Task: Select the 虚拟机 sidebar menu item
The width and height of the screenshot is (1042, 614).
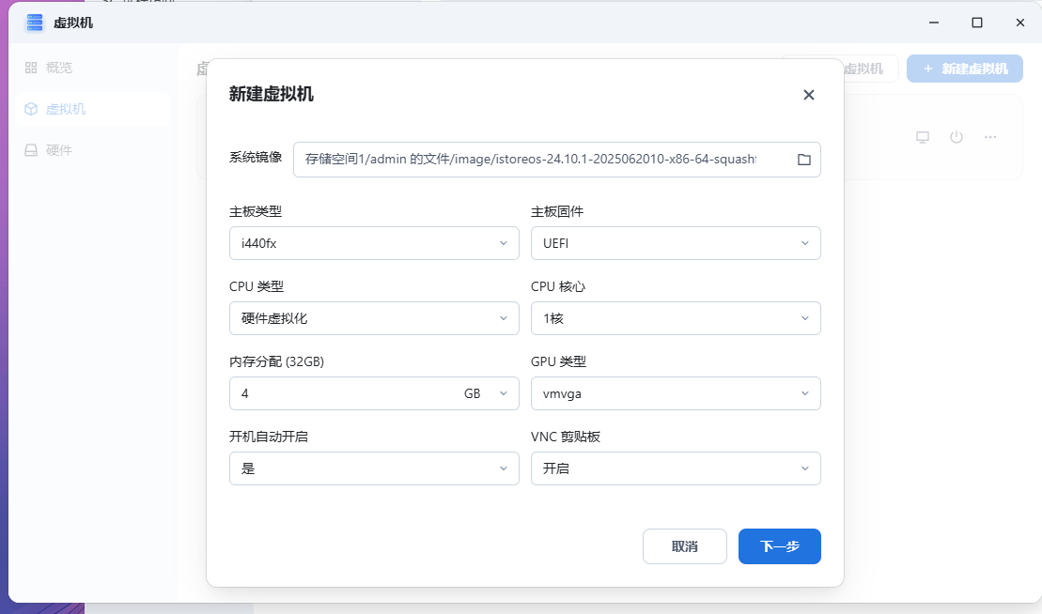Action: pos(66,109)
